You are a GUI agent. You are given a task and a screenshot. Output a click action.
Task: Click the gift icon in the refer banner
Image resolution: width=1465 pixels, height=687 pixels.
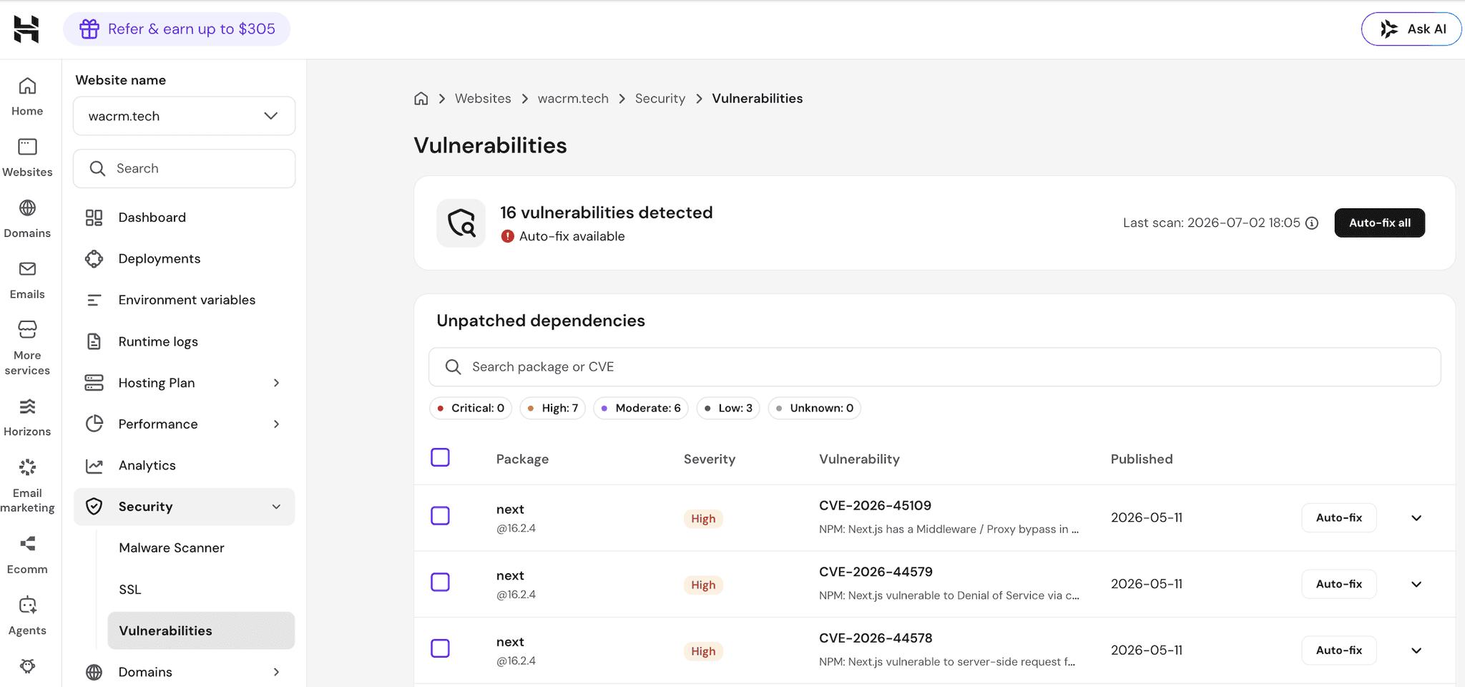coord(89,29)
